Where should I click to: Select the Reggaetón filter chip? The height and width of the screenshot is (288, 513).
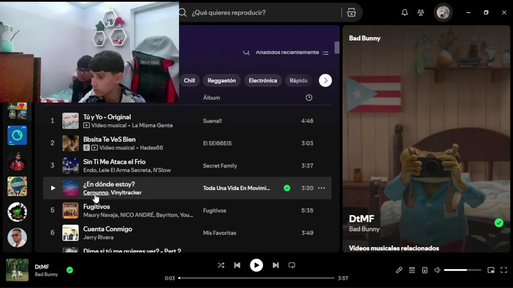222,80
